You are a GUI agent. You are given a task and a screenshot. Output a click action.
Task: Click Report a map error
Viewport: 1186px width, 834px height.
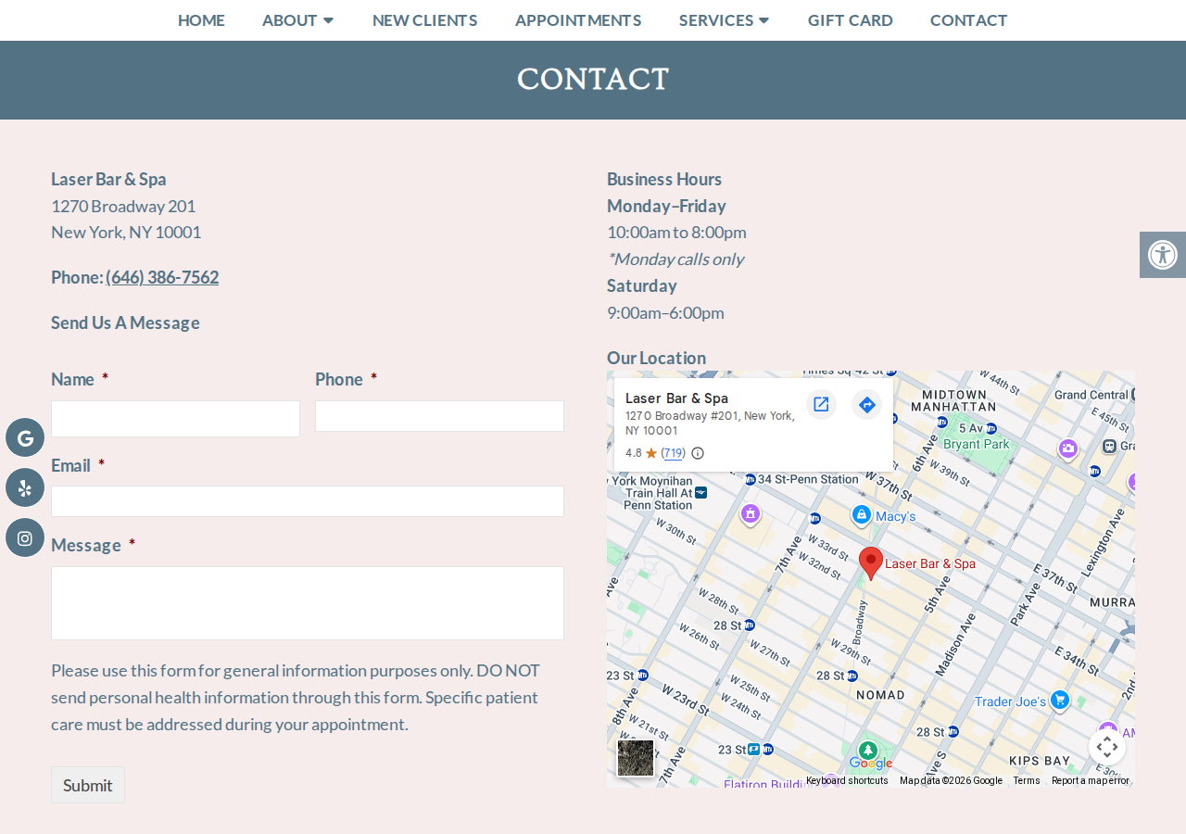pyautogui.click(x=1091, y=781)
